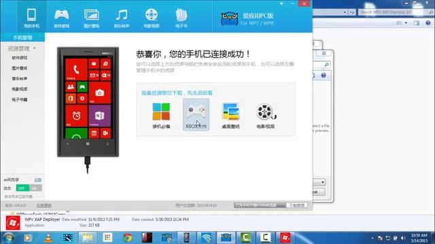
Task: Select the 手机管理 sidebar tab
Action: (x=22, y=37)
